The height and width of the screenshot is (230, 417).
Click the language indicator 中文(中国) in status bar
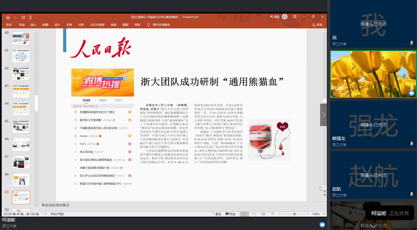(57, 214)
